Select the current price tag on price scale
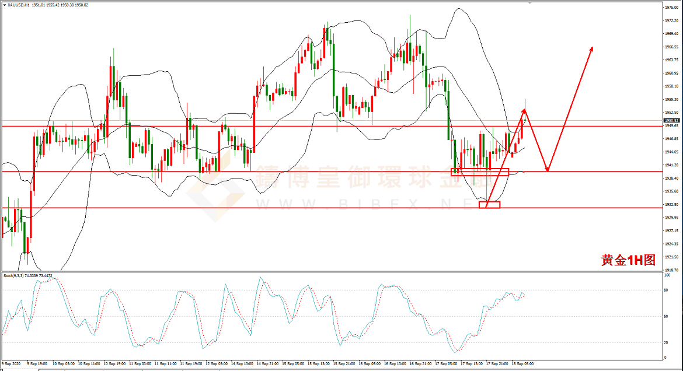This screenshot has width=683, height=371. pos(672,120)
